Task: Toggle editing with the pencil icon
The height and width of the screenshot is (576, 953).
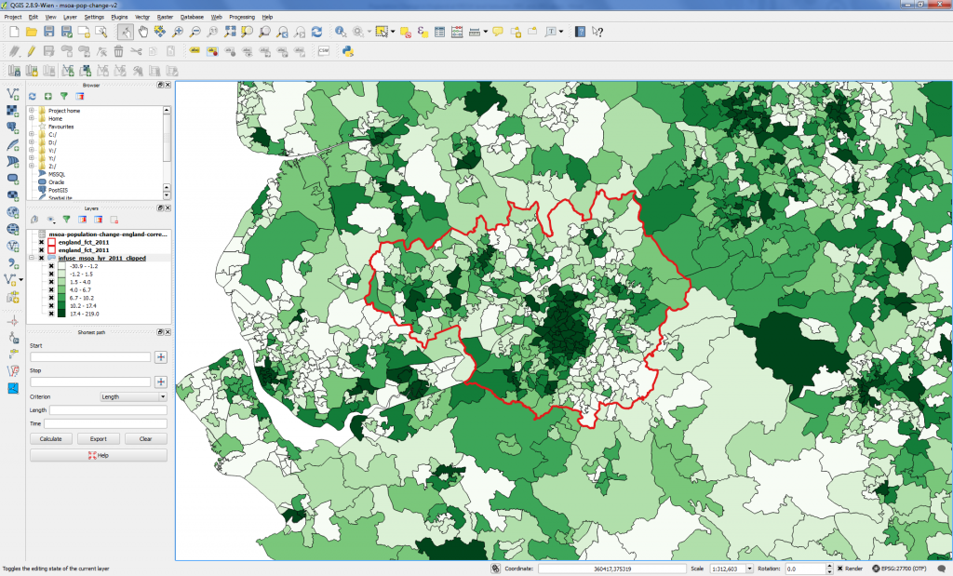Action: 31,52
